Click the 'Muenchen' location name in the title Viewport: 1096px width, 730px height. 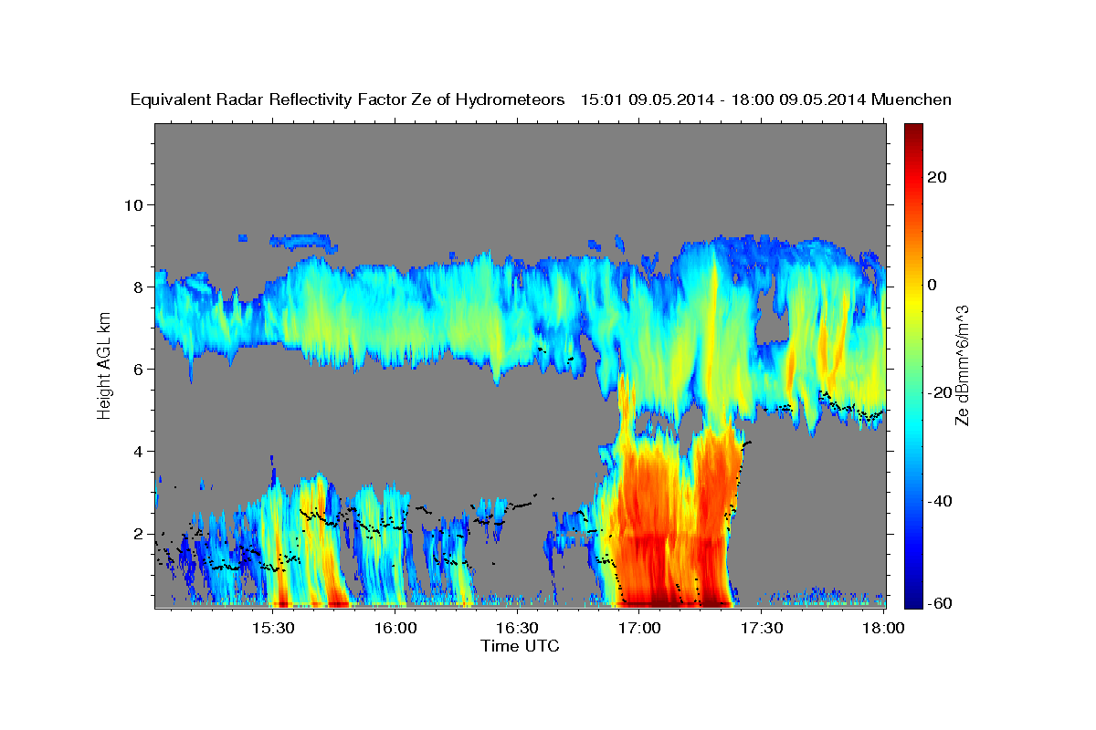click(912, 99)
